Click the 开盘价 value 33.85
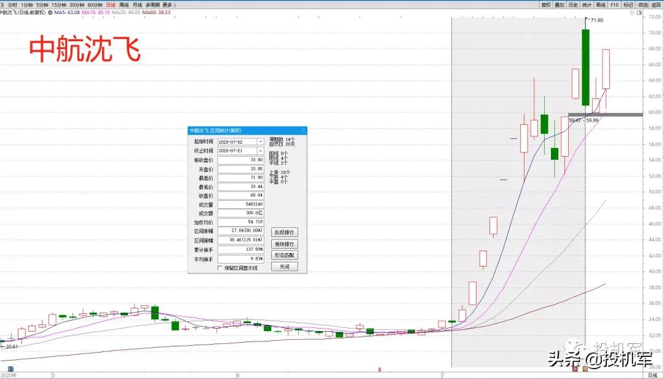 [240, 169]
